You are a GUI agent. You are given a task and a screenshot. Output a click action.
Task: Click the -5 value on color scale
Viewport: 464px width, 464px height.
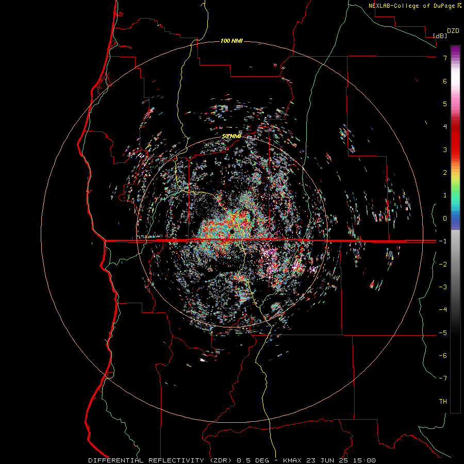click(443, 333)
